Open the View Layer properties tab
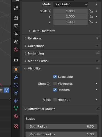This screenshot has height=137, width=102. pyautogui.click(x=16, y=34)
